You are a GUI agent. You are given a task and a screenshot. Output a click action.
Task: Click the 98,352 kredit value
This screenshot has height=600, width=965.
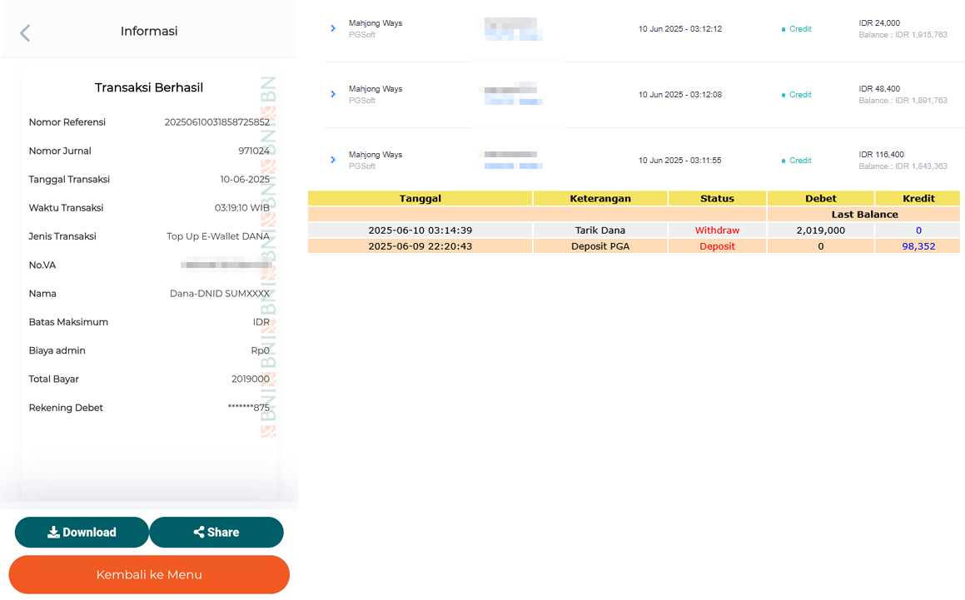(918, 246)
